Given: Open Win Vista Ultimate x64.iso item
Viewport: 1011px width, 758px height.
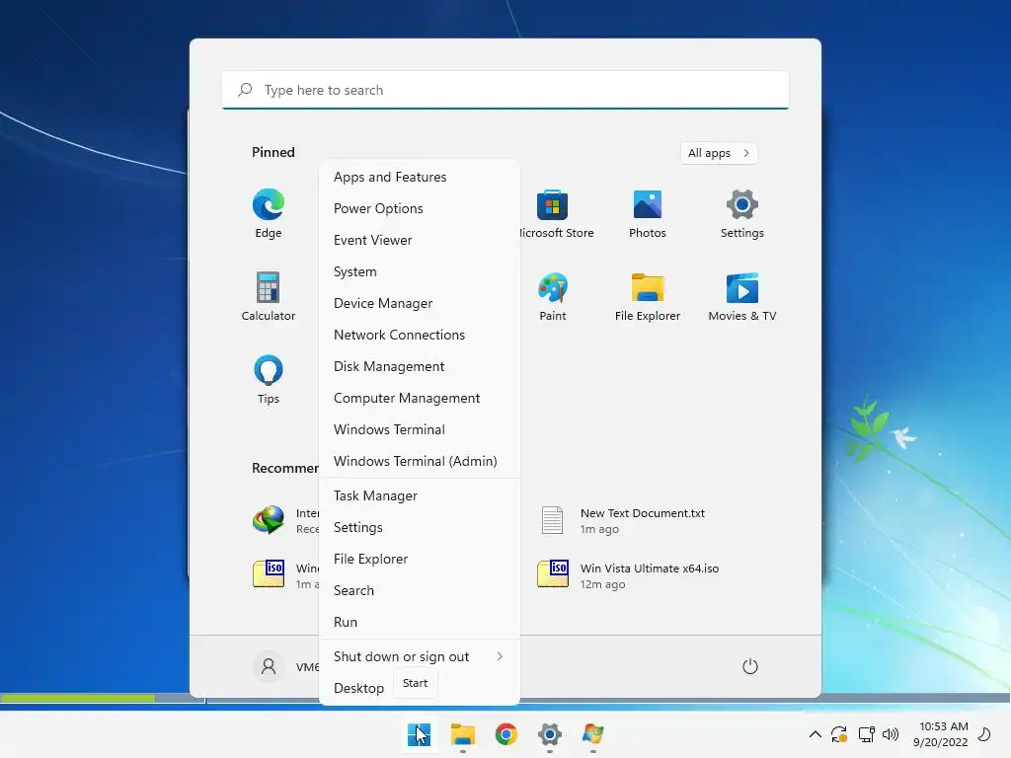Looking at the screenshot, I should (x=629, y=575).
